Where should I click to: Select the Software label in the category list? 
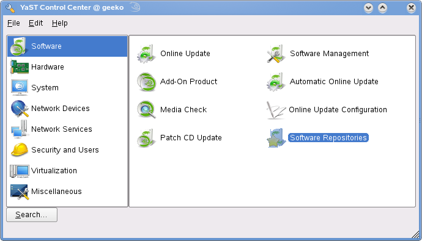pos(46,46)
